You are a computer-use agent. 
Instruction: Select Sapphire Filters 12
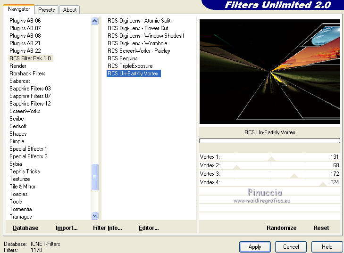pyautogui.click(x=30, y=103)
